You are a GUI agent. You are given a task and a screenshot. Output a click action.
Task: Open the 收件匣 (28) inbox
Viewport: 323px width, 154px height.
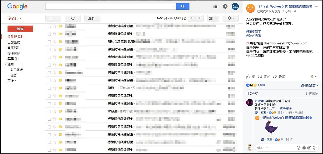15,37
